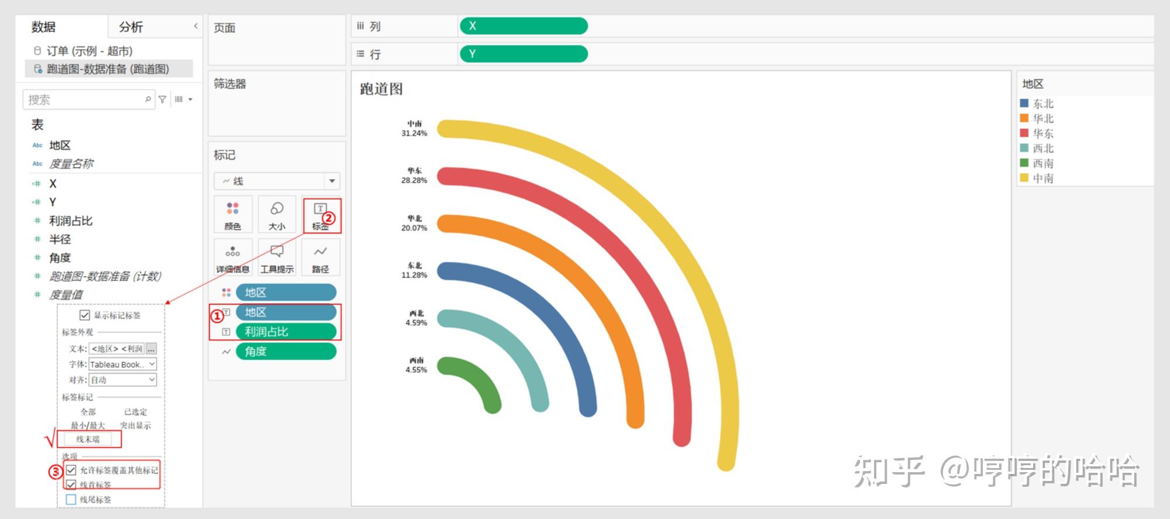Click the 利润占比 pill in Marks card
The height and width of the screenshot is (519, 1170).
tap(286, 332)
